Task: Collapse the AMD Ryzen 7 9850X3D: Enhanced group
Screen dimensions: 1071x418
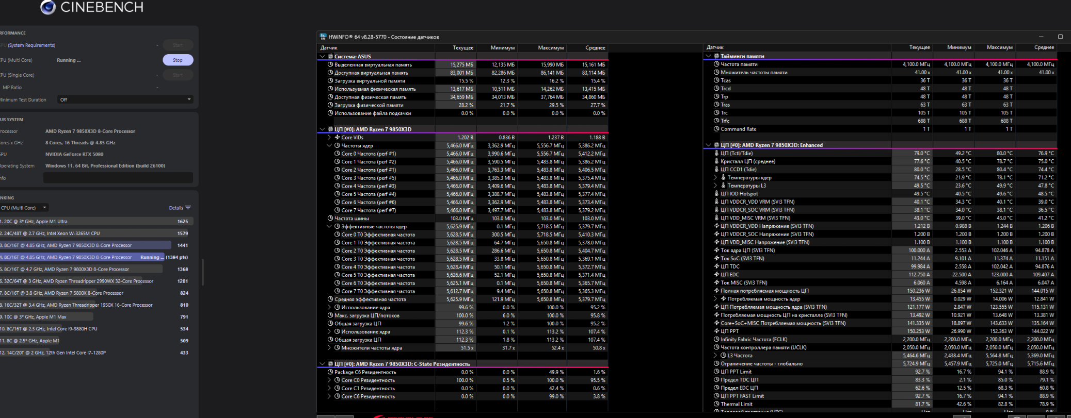Action: pos(709,145)
